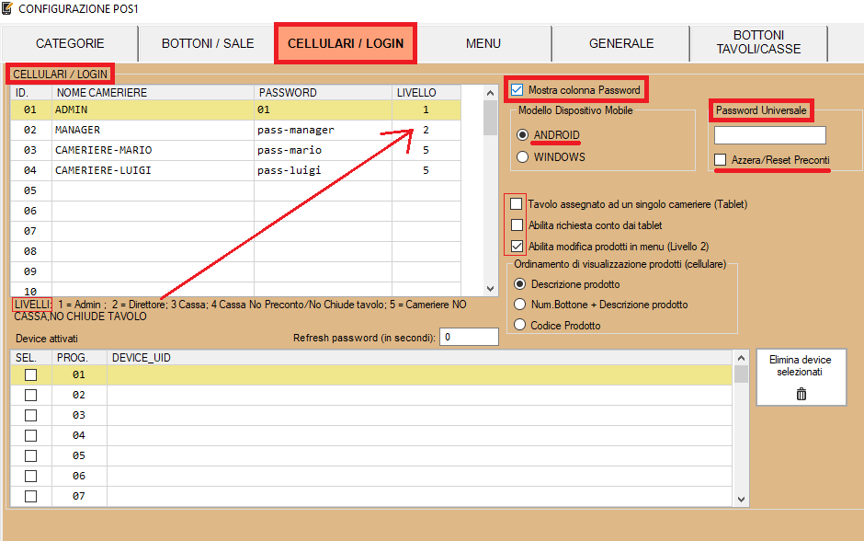Click up arrow of waiter table scrollbar
864x541 pixels.
491,93
